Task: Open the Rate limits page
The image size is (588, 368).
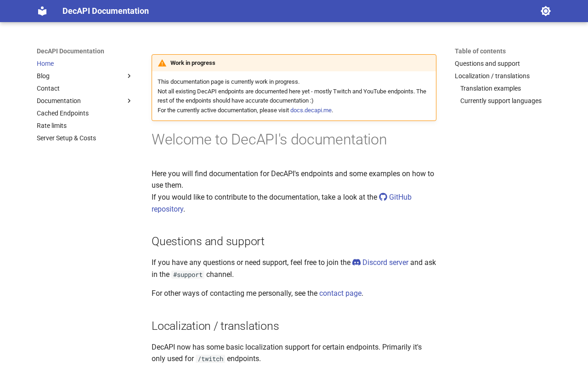Action: pos(51,126)
